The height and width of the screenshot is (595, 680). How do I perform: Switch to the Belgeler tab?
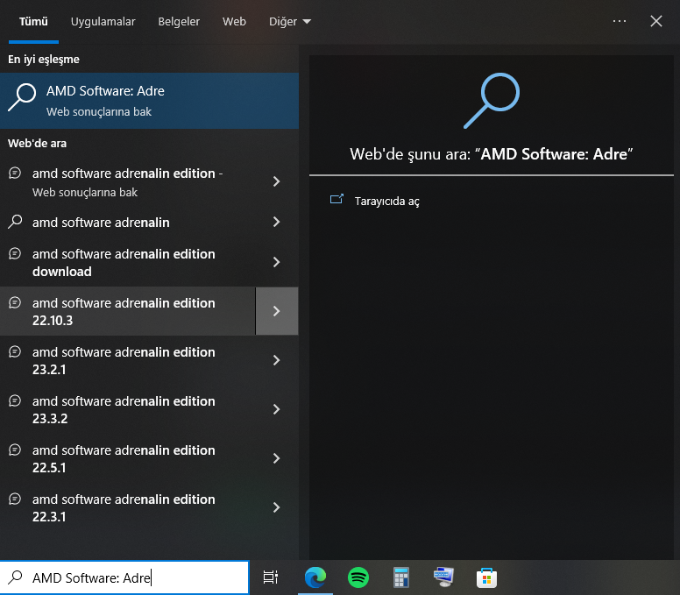(x=179, y=21)
